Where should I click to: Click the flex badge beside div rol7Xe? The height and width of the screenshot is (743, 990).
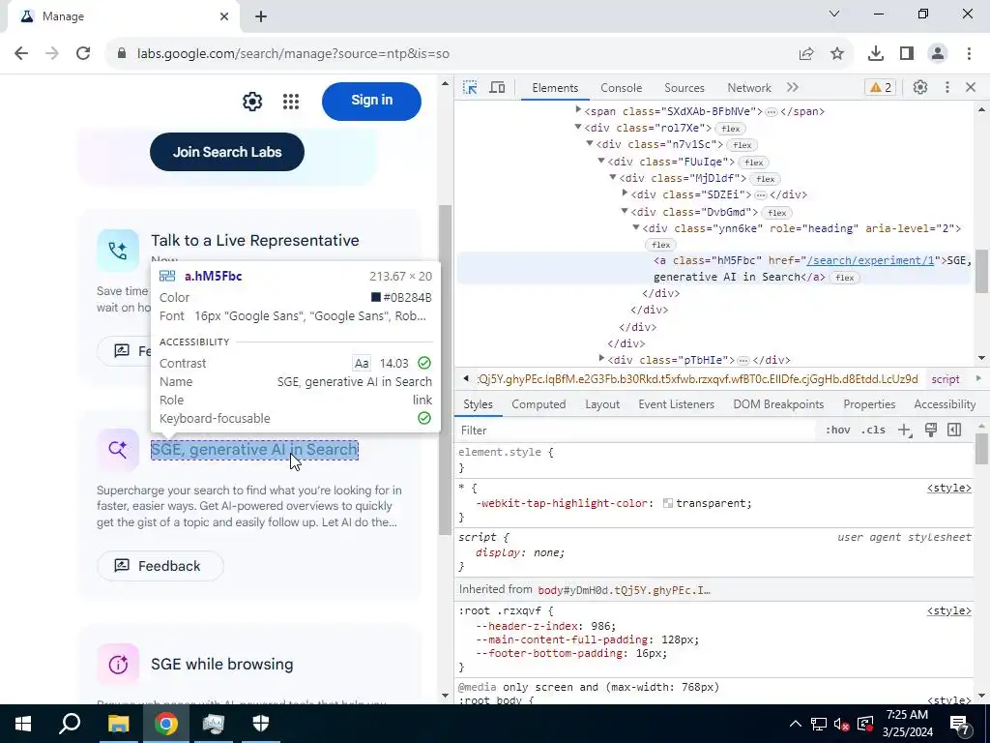pos(731,129)
